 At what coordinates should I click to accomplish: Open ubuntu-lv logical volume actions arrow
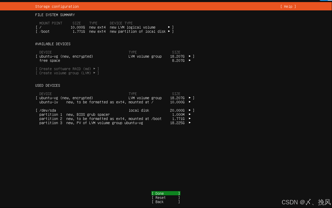coord(190,102)
